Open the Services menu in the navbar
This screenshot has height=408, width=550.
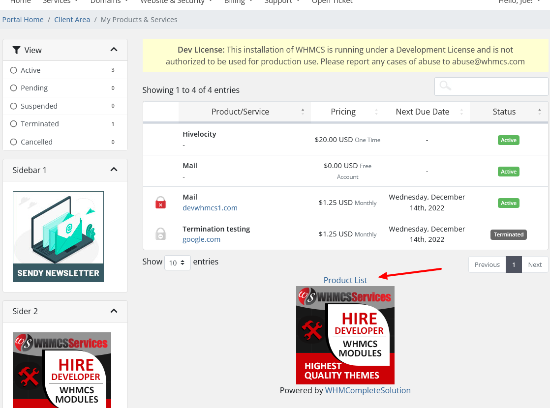[60, 2]
